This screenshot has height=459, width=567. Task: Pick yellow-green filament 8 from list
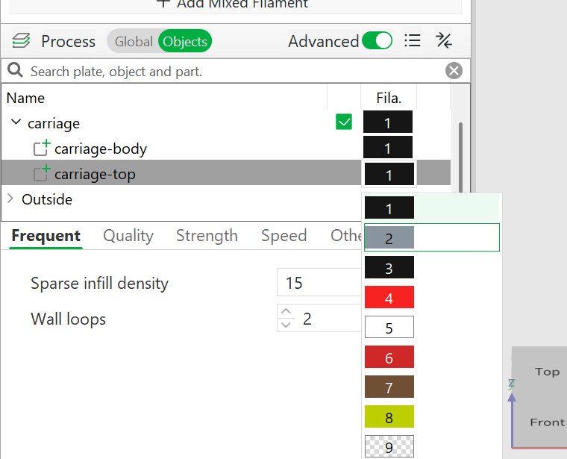pyautogui.click(x=389, y=416)
